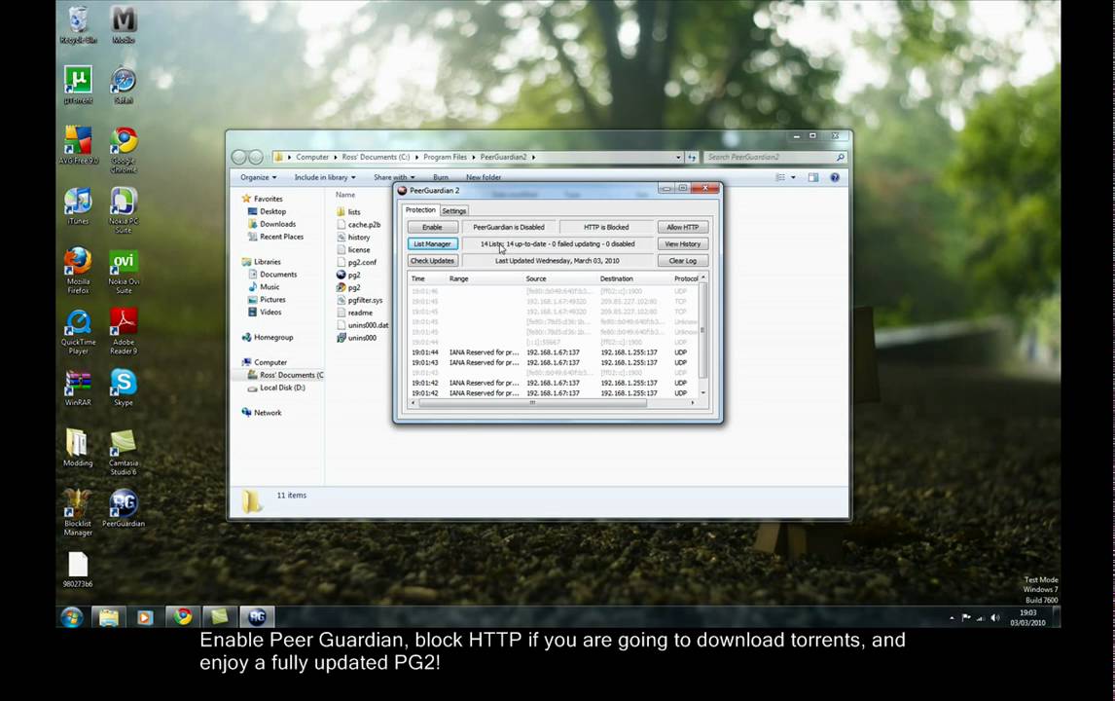Screen dimensions: 1115x701
Task: Launch the iTunes desktop shortcut
Action: coord(78,206)
